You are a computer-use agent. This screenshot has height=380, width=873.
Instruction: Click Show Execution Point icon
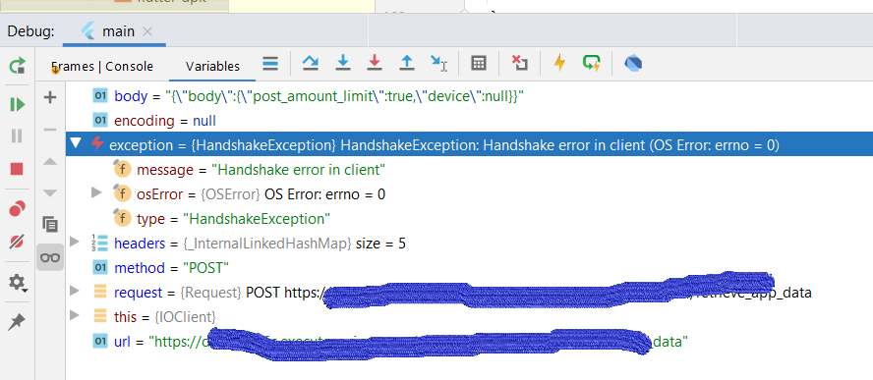point(270,63)
